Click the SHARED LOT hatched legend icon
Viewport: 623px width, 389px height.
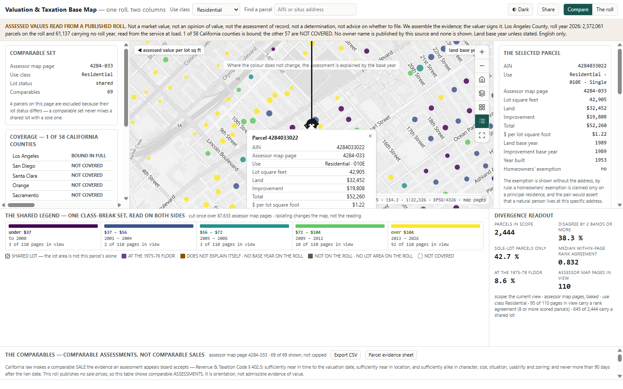(x=8, y=256)
